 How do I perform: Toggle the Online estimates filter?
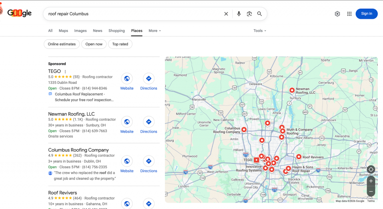(62, 44)
